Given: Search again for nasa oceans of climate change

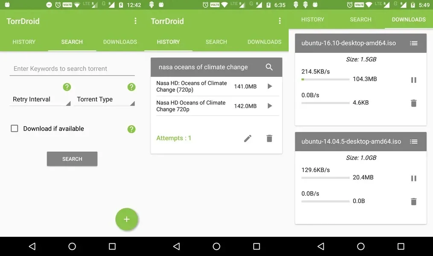Looking at the screenshot, I should pyautogui.click(x=269, y=67).
